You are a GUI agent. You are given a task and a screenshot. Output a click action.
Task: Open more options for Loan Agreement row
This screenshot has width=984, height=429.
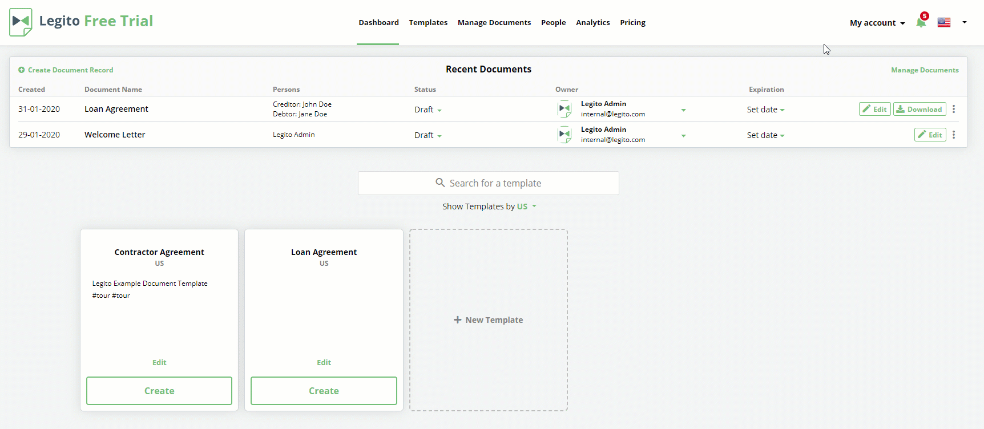click(954, 109)
